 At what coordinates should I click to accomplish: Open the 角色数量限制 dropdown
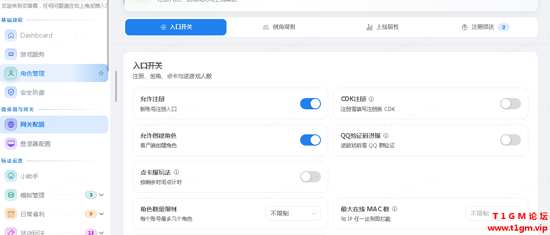[x=293, y=213]
